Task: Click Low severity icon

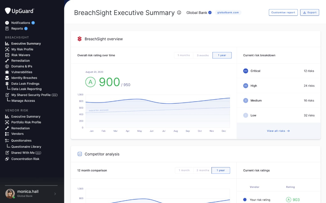Action: click(x=245, y=115)
